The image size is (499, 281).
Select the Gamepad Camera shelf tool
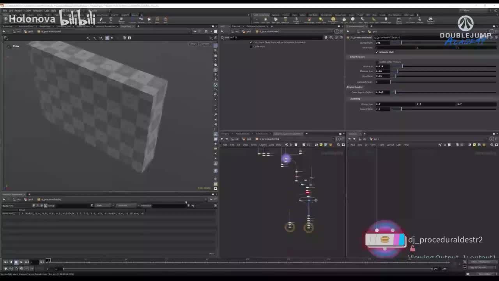[x=430, y=20]
